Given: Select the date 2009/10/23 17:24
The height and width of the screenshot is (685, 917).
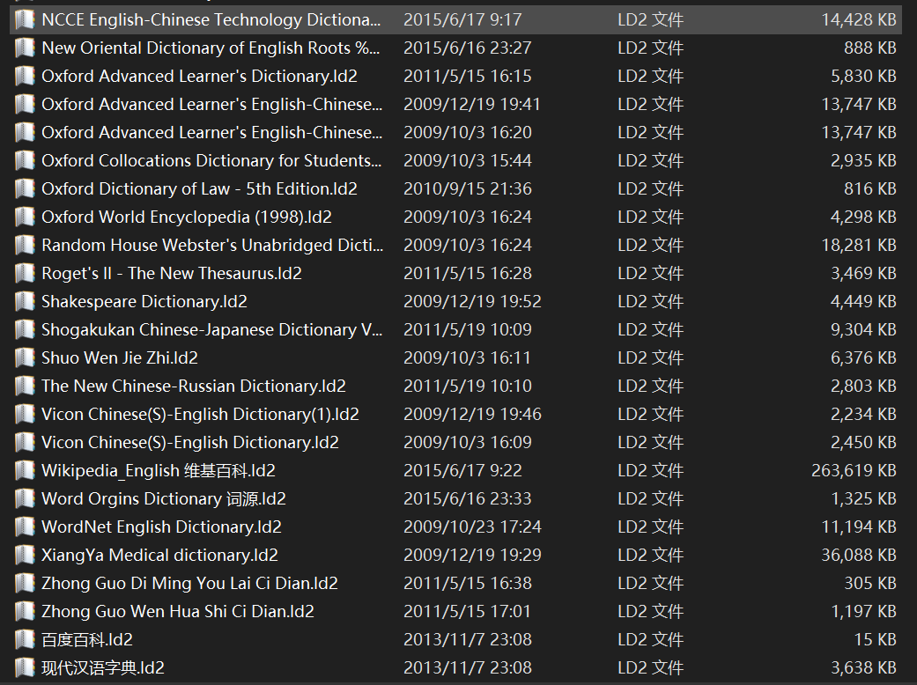Looking at the screenshot, I should [x=472, y=527].
